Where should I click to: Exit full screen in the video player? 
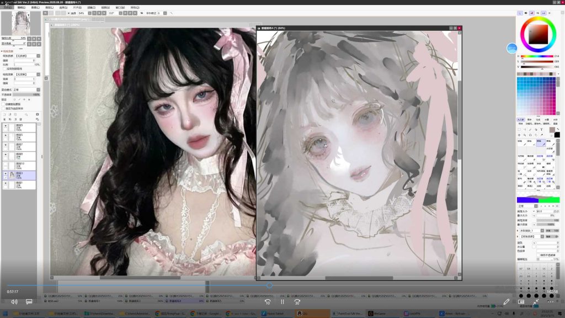coord(536,302)
